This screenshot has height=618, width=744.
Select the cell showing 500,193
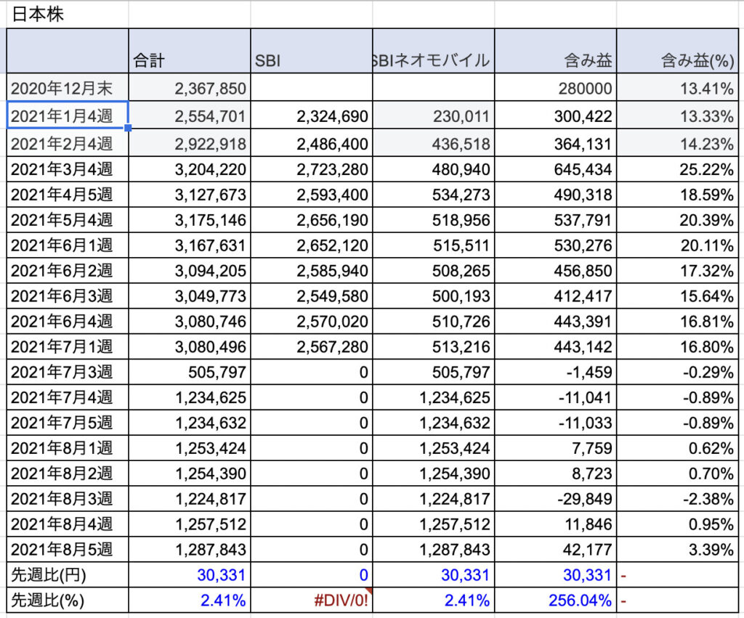(433, 296)
